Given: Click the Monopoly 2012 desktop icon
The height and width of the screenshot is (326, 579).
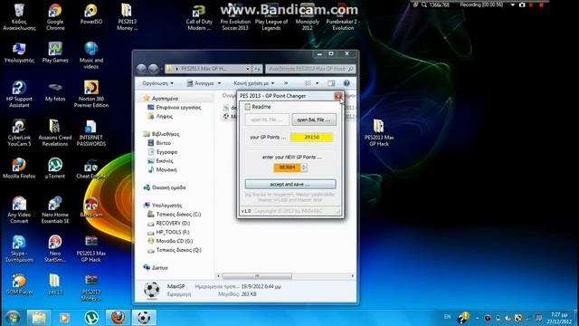Looking at the screenshot, I should click(x=308, y=17).
